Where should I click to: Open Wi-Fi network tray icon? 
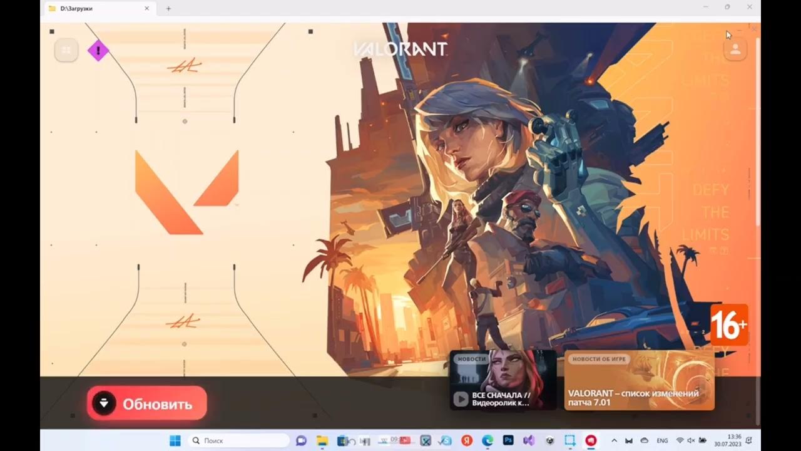[x=680, y=440]
